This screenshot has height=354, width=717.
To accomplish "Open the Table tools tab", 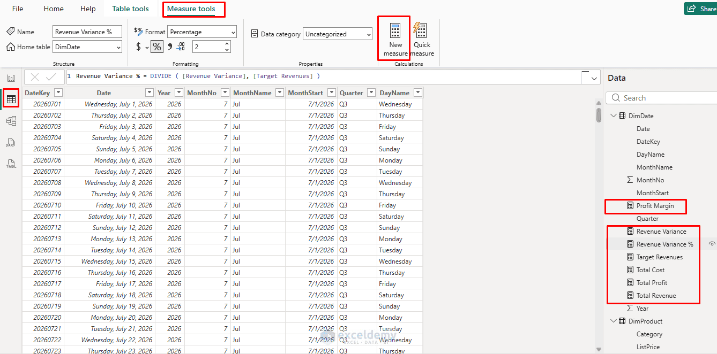I will 130,9.
